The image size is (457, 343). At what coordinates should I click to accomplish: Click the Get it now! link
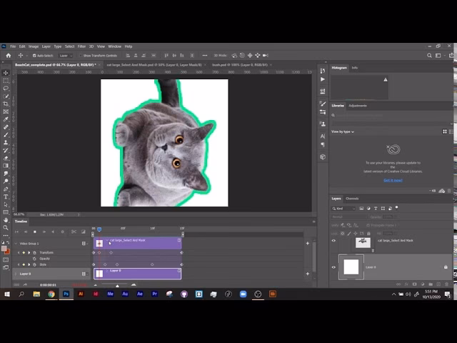pyautogui.click(x=393, y=180)
